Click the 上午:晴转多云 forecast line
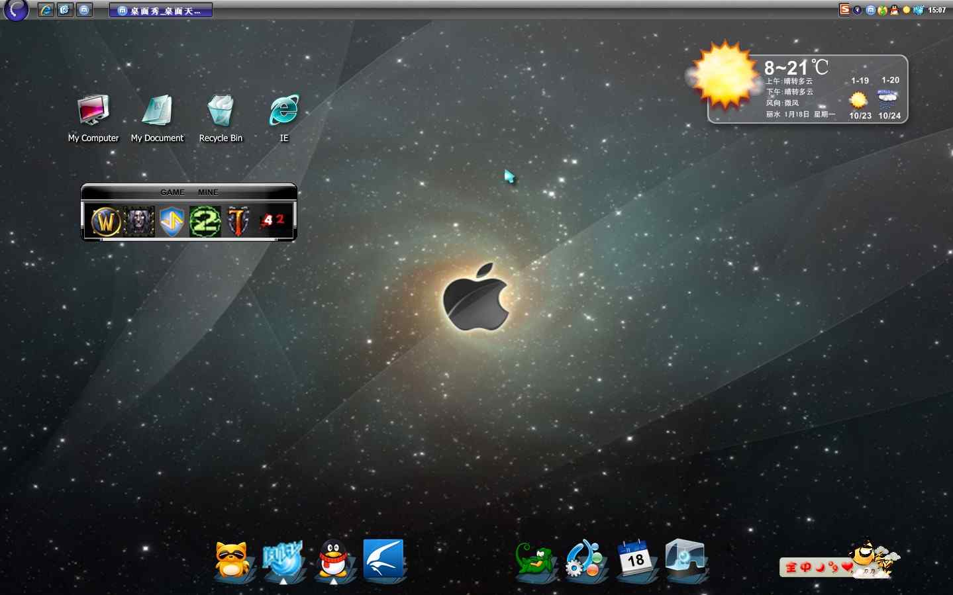 click(x=789, y=81)
